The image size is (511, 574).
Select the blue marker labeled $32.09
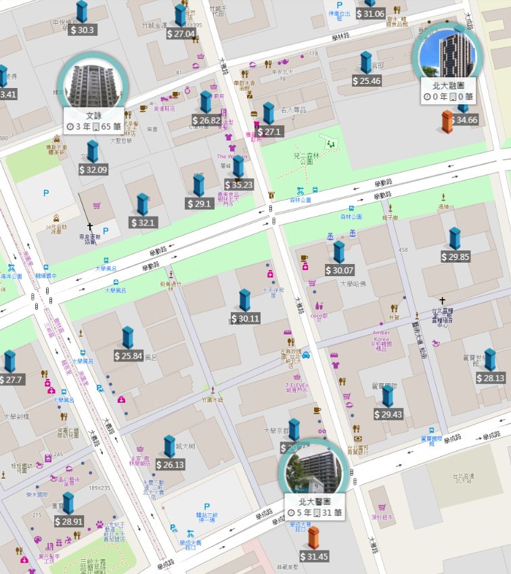(x=93, y=152)
